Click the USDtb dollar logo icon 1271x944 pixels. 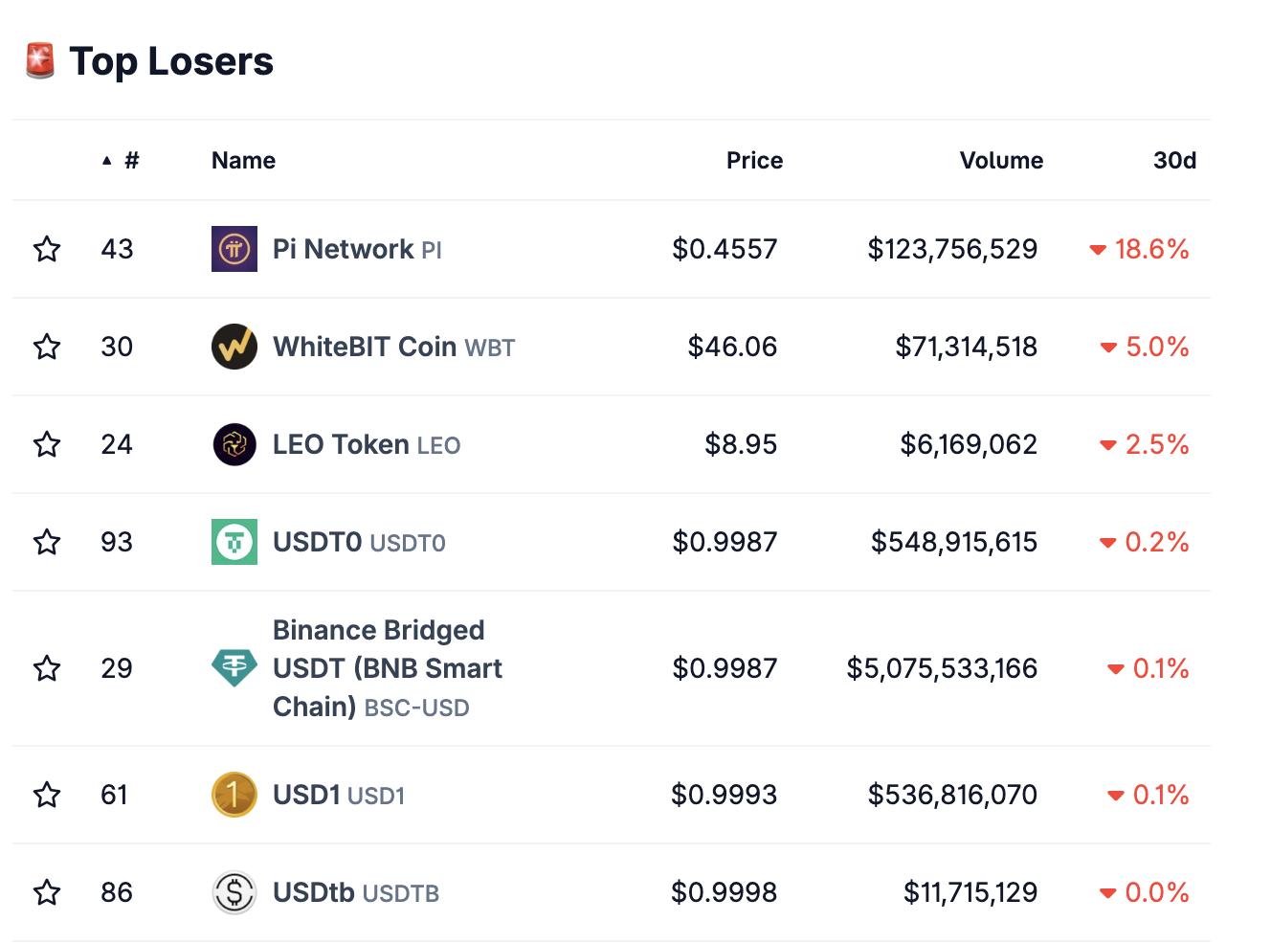pyautogui.click(x=234, y=892)
